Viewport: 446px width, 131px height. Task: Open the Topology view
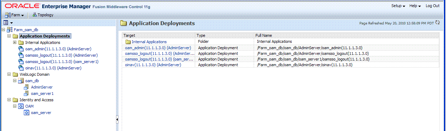43,15
